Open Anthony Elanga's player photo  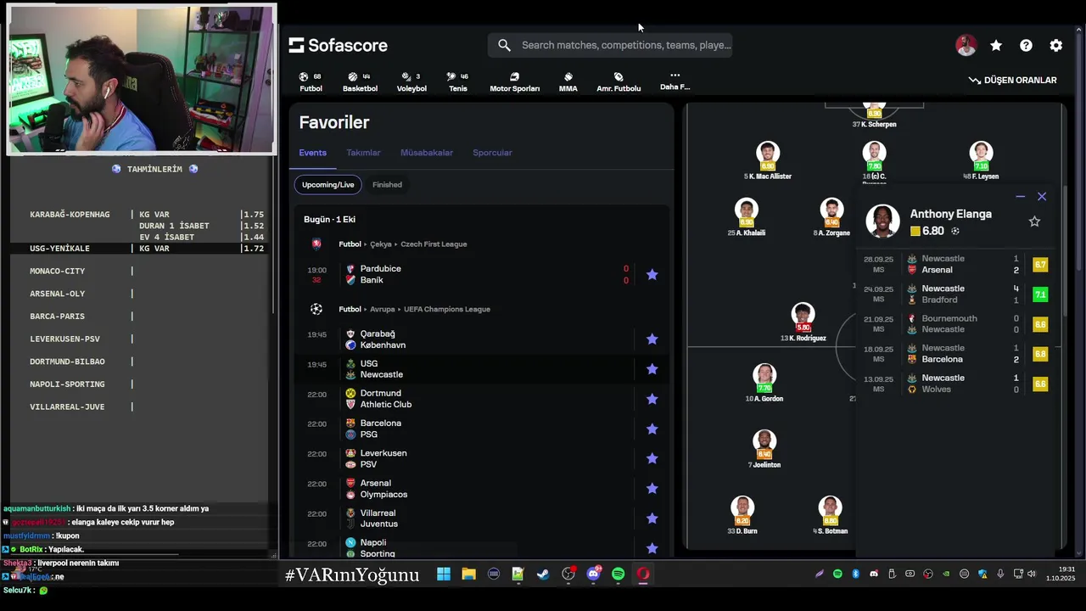pos(882,221)
